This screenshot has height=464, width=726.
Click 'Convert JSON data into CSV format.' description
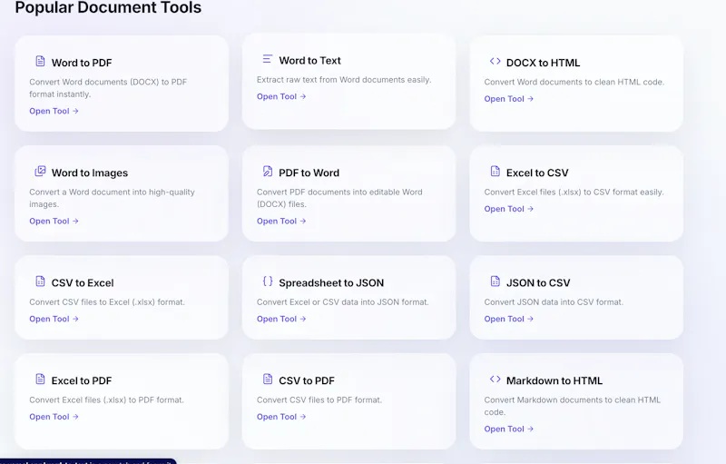point(554,302)
